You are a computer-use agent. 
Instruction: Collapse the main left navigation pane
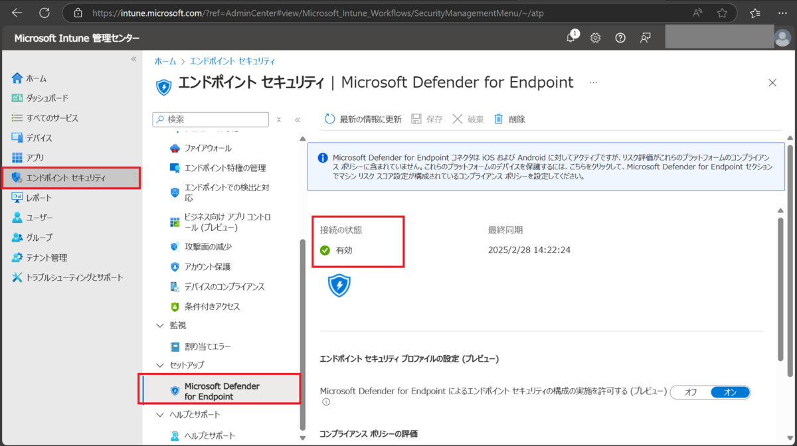tap(133, 59)
